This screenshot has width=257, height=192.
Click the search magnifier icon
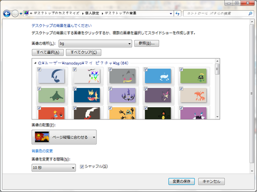click(x=250, y=13)
